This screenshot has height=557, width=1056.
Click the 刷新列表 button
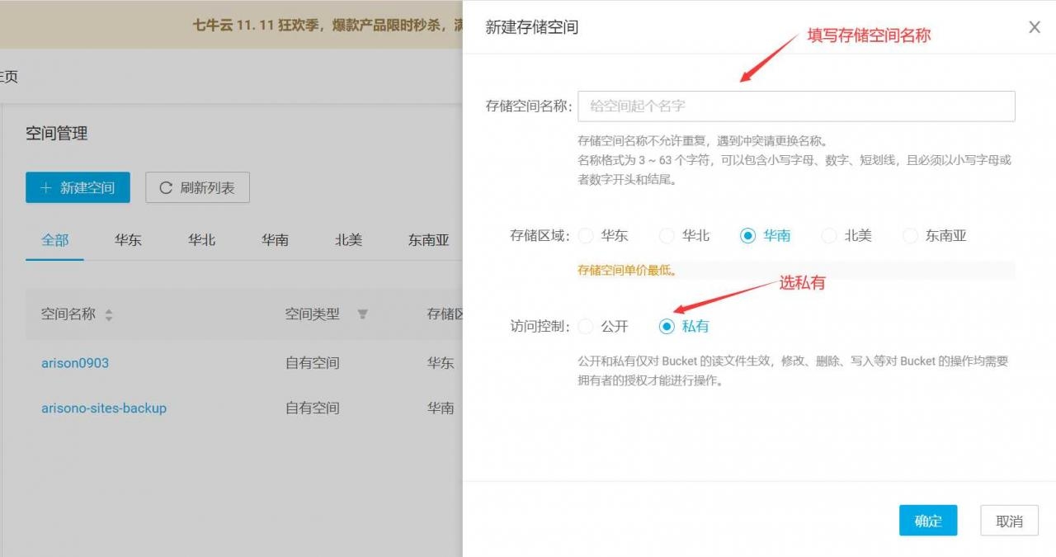pos(197,187)
